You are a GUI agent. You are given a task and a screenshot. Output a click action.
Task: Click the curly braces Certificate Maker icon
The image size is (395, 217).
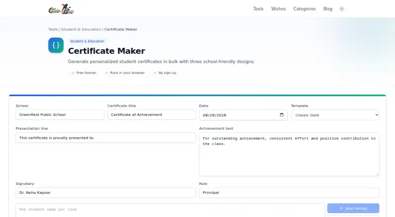56,45
